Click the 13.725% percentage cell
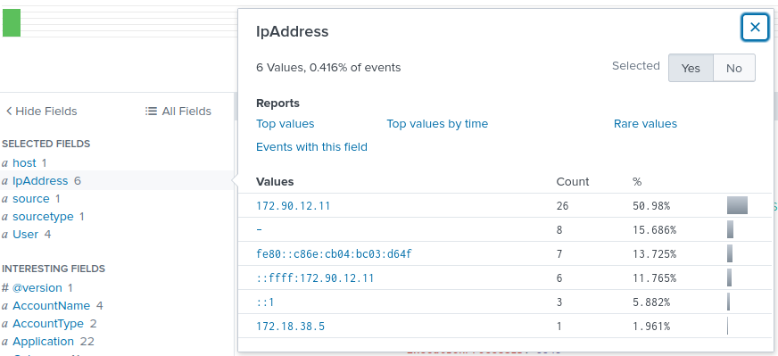The width and height of the screenshot is (778, 356). [x=654, y=254]
